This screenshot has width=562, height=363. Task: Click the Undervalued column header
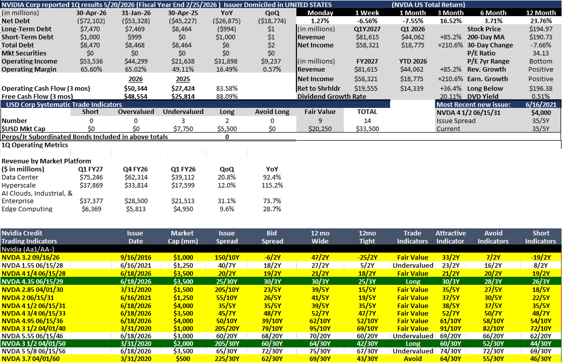point(183,112)
